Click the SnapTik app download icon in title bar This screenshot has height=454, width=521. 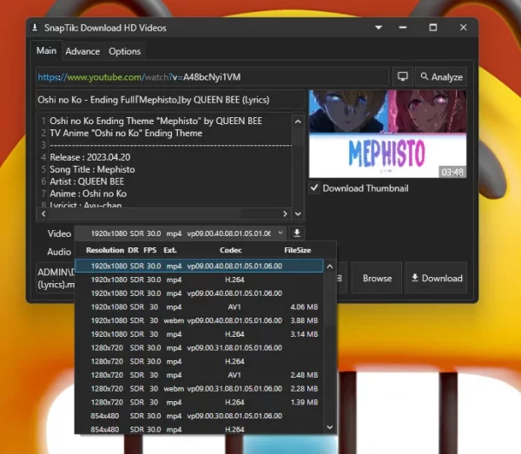pyautogui.click(x=35, y=28)
